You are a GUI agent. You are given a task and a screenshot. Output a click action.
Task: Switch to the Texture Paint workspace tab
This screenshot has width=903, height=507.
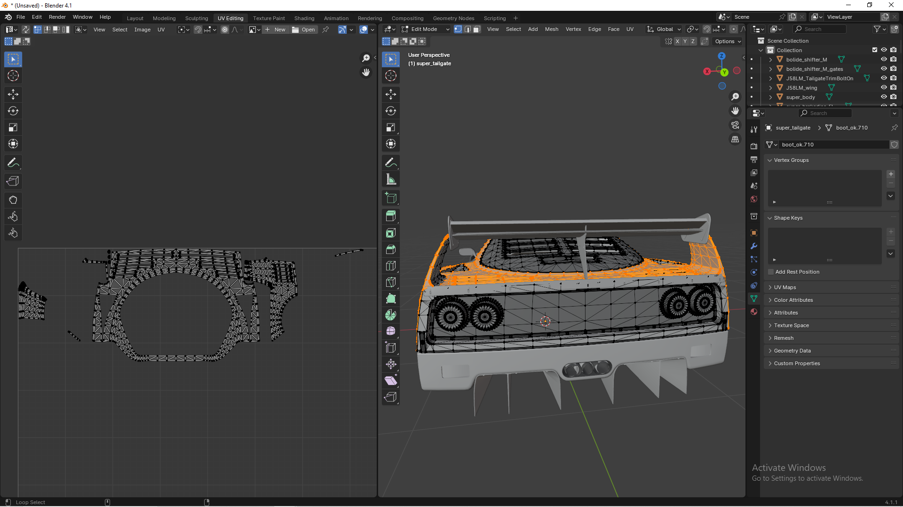pos(269,18)
